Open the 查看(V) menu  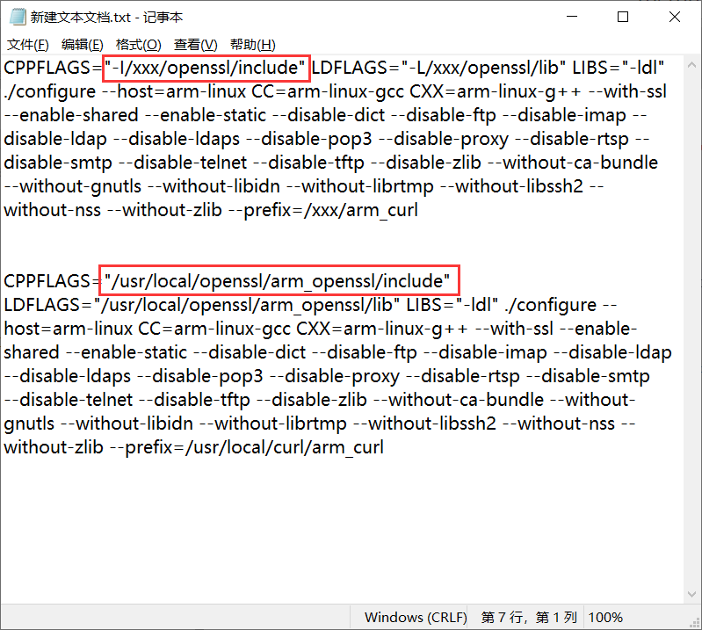coord(196,45)
